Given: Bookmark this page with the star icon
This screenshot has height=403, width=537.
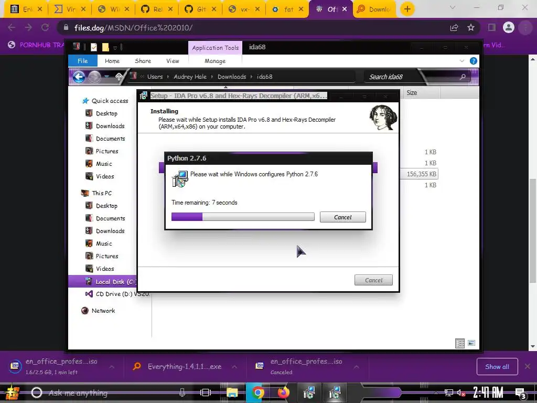Looking at the screenshot, I should 471,28.
